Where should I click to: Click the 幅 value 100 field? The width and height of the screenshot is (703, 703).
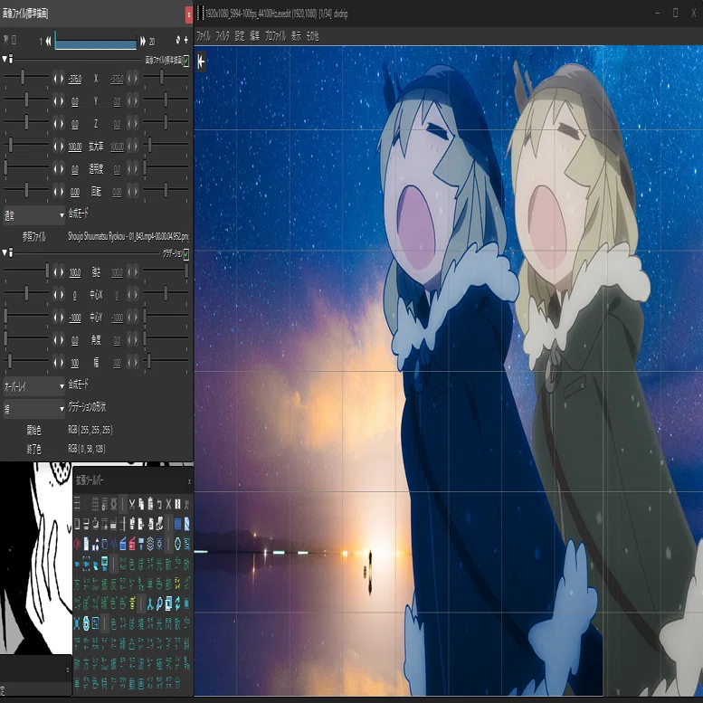75,363
